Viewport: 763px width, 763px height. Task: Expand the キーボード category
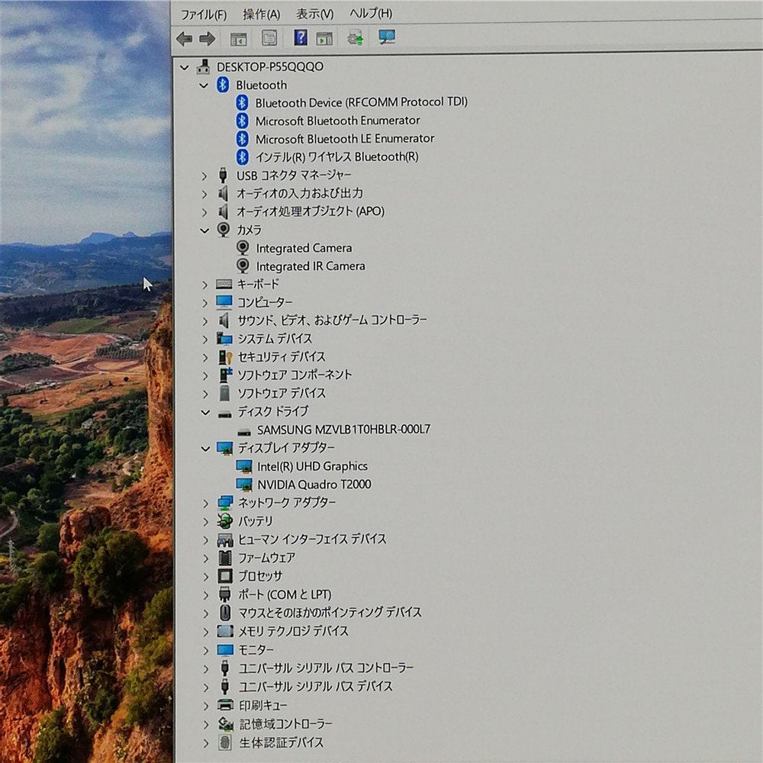pos(204,285)
